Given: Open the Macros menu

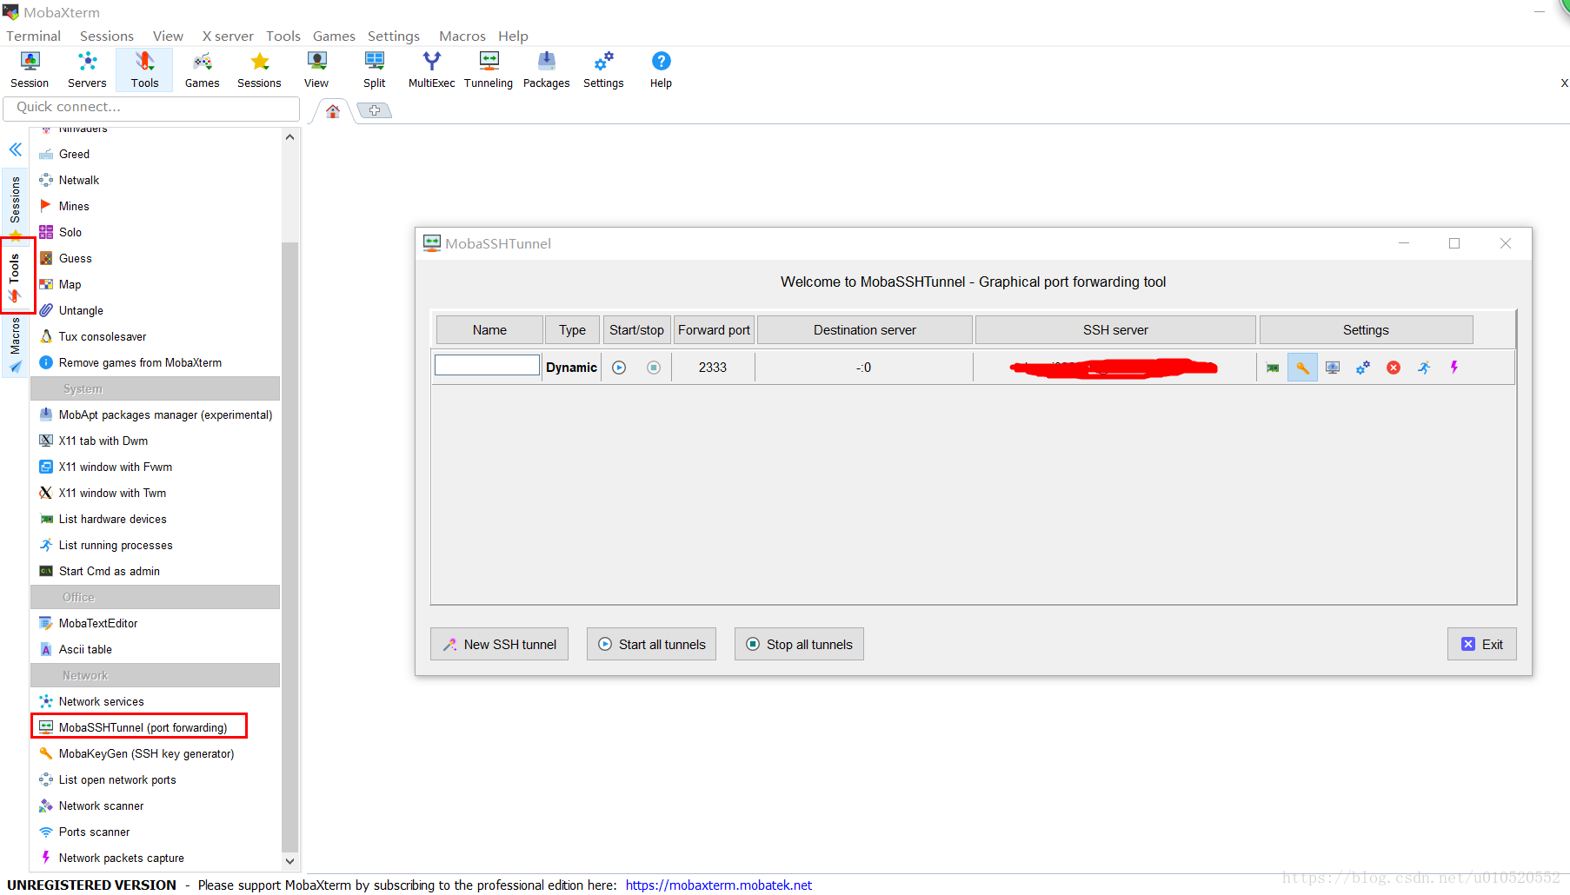Looking at the screenshot, I should pyautogui.click(x=462, y=36).
